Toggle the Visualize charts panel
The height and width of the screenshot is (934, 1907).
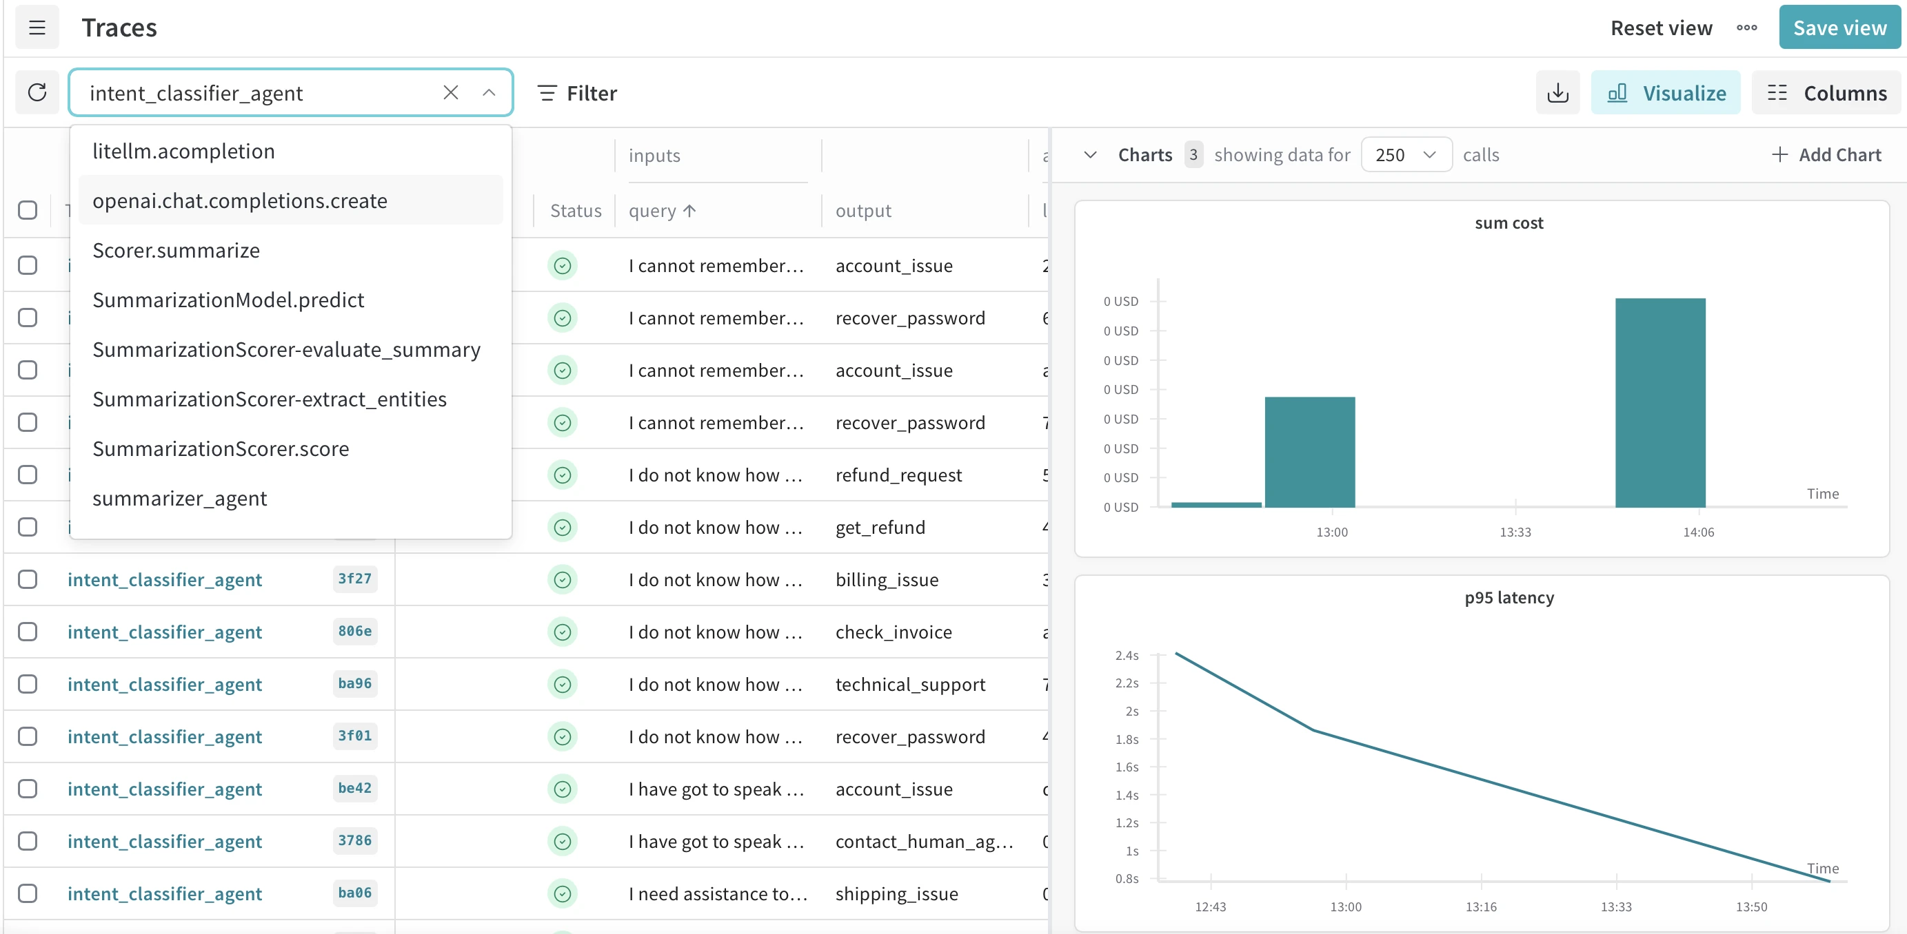(1666, 92)
